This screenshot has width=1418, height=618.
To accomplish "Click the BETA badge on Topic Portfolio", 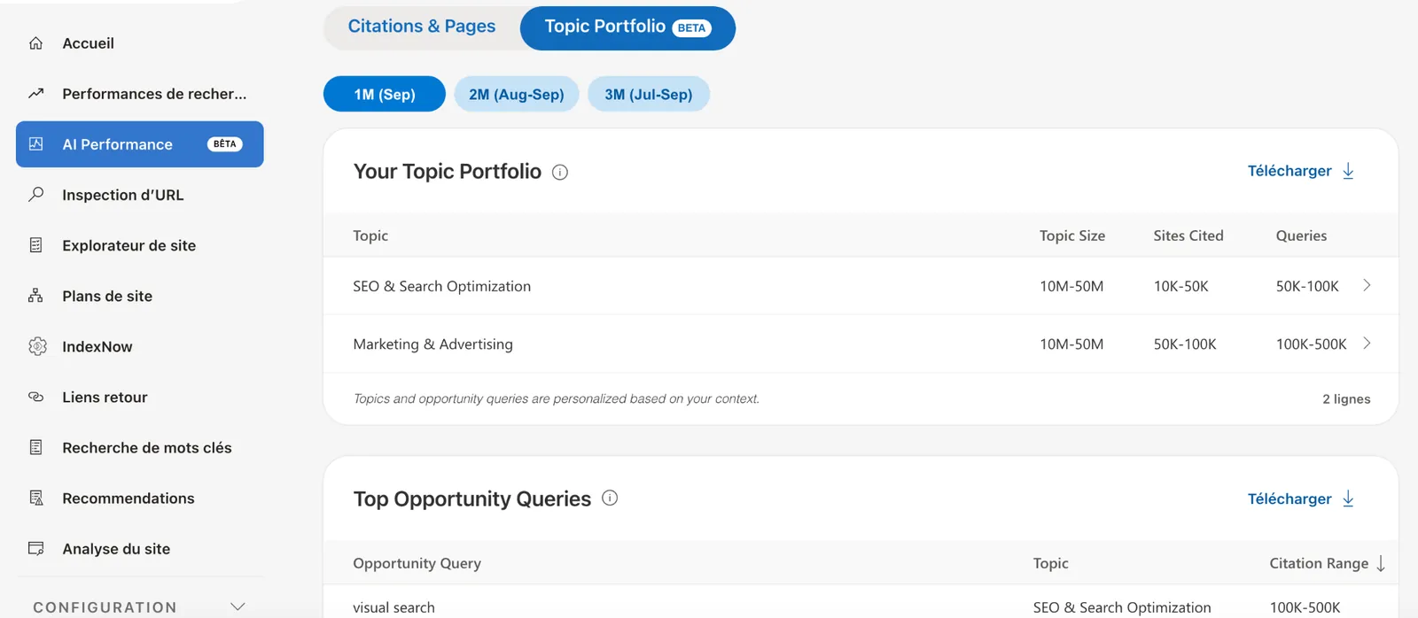I will click(691, 27).
